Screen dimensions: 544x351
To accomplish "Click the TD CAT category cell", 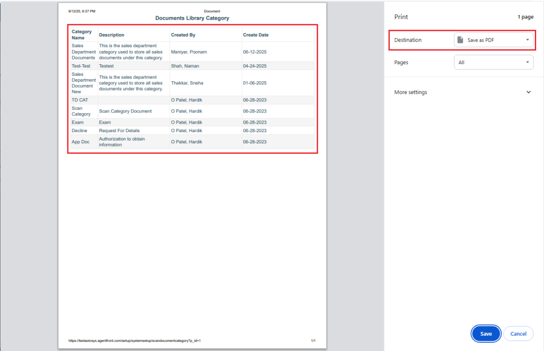I will point(80,100).
